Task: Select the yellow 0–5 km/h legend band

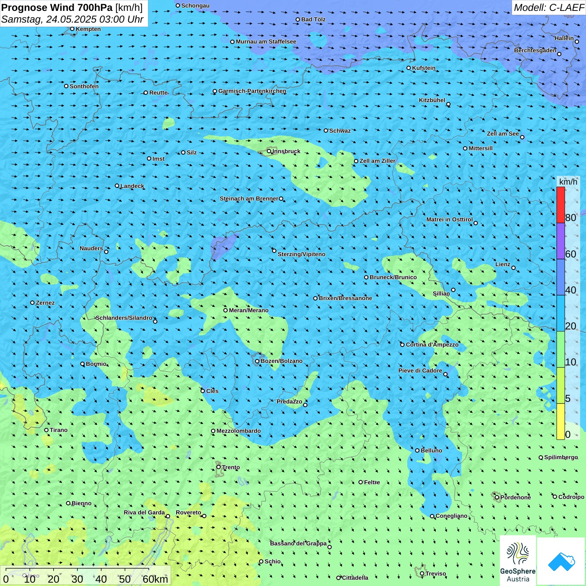Action: [560, 422]
